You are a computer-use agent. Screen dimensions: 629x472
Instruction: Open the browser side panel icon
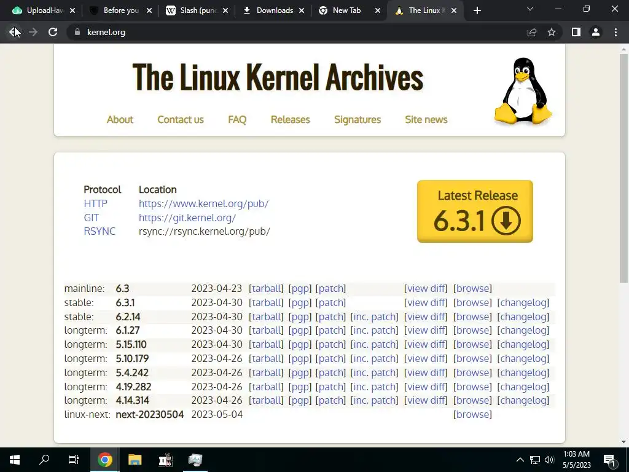point(576,32)
